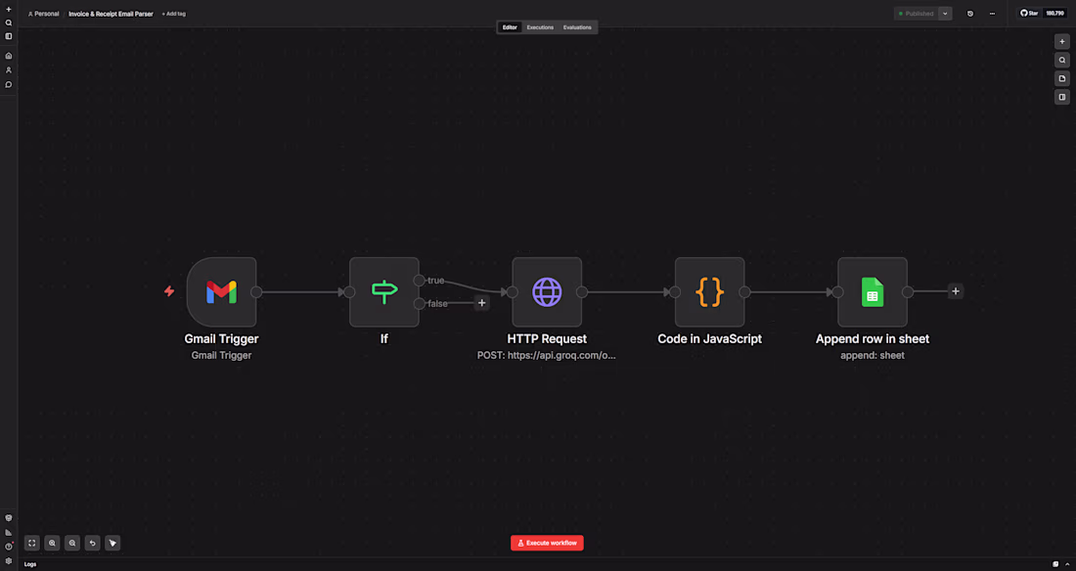Fit workflow to view on canvas
1076x571 pixels.
coord(31,543)
